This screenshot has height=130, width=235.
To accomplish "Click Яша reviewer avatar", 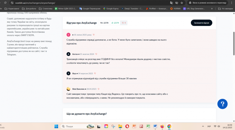I will tap(68, 73).
